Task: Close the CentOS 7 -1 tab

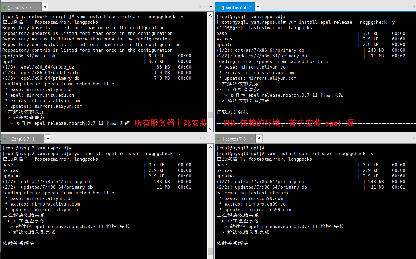Action: click(40, 138)
